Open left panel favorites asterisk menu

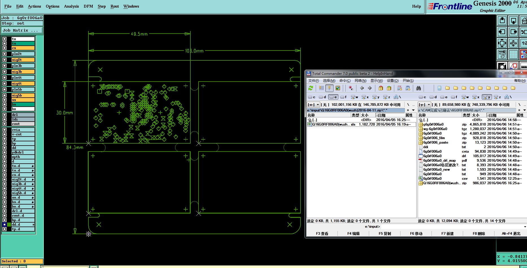click(408, 110)
